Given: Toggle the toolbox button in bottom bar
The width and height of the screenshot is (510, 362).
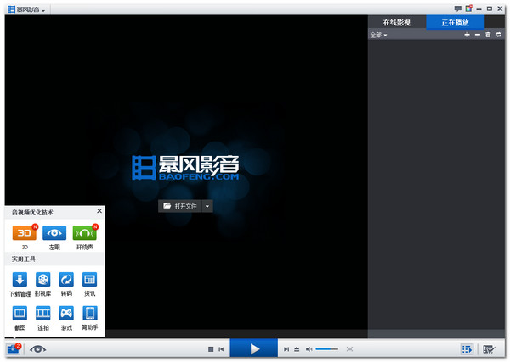Looking at the screenshot, I should (14, 349).
